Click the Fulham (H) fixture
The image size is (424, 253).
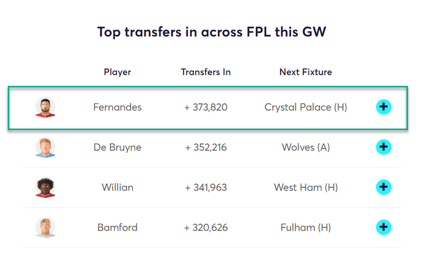coord(306,228)
